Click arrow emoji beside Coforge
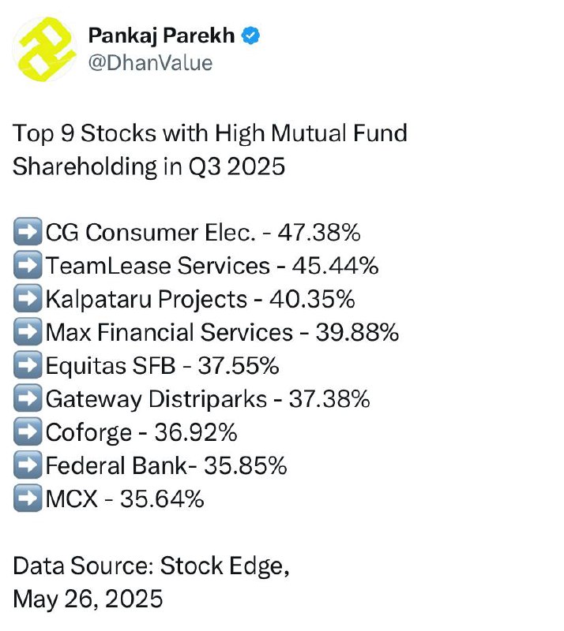 point(28,431)
